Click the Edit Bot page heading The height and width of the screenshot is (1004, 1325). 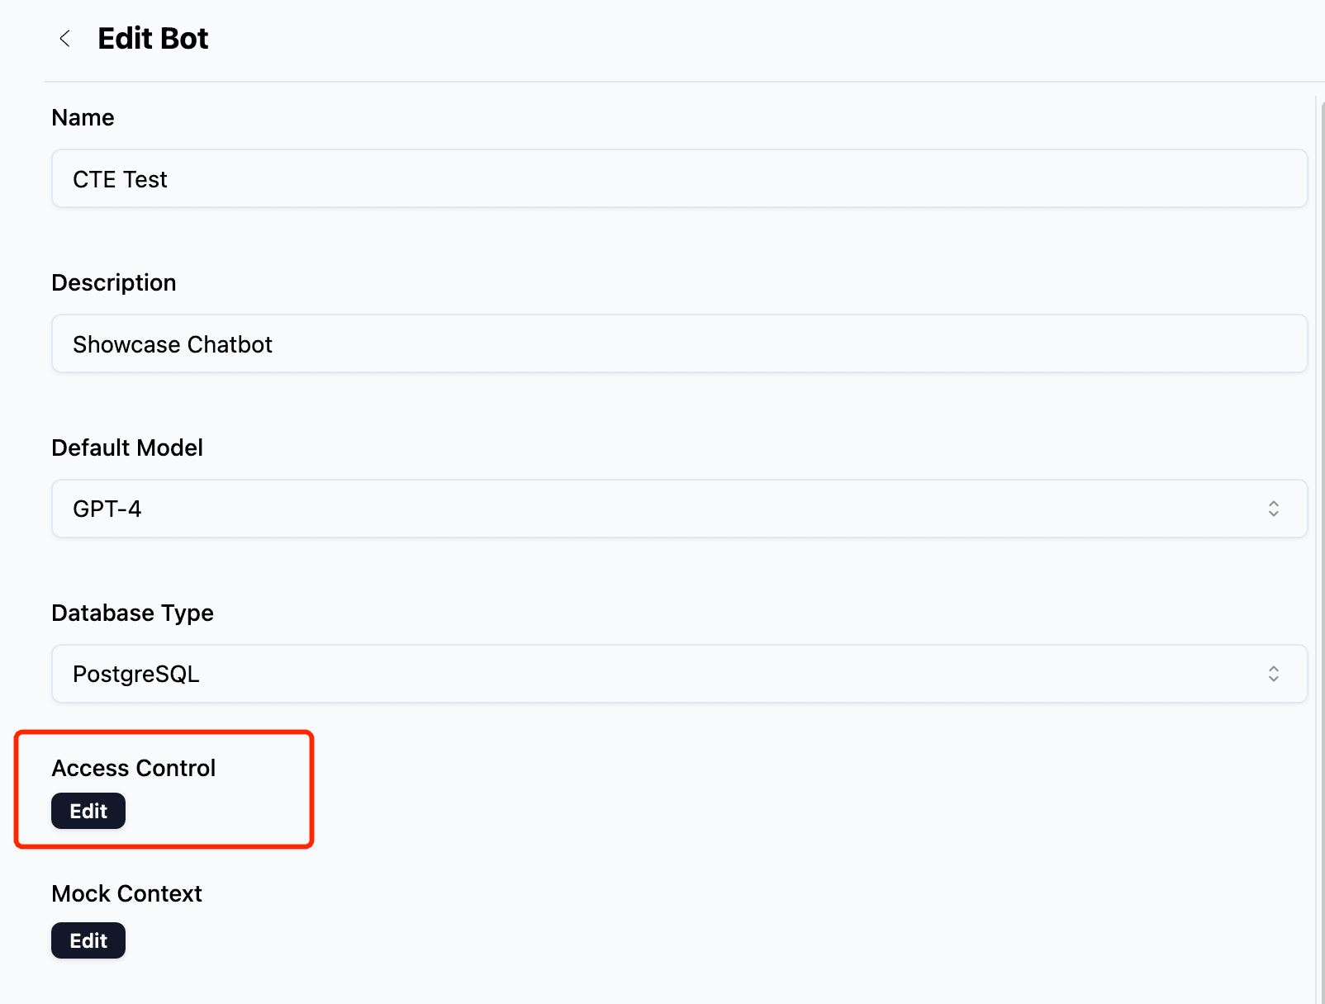(153, 39)
